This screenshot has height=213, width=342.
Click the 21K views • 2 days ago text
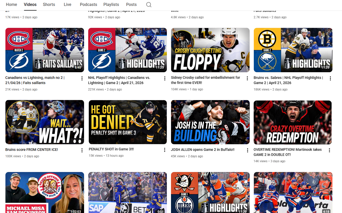(x=21, y=89)
